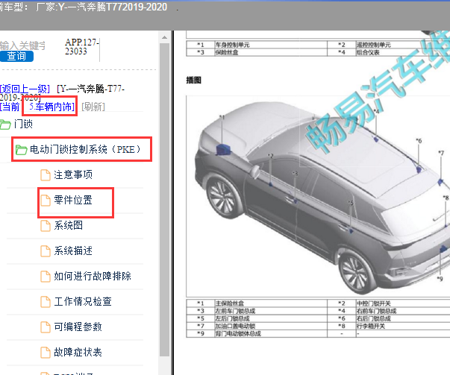Click the page icon next to 系统图
The height and width of the screenshot is (375, 450).
point(46,226)
